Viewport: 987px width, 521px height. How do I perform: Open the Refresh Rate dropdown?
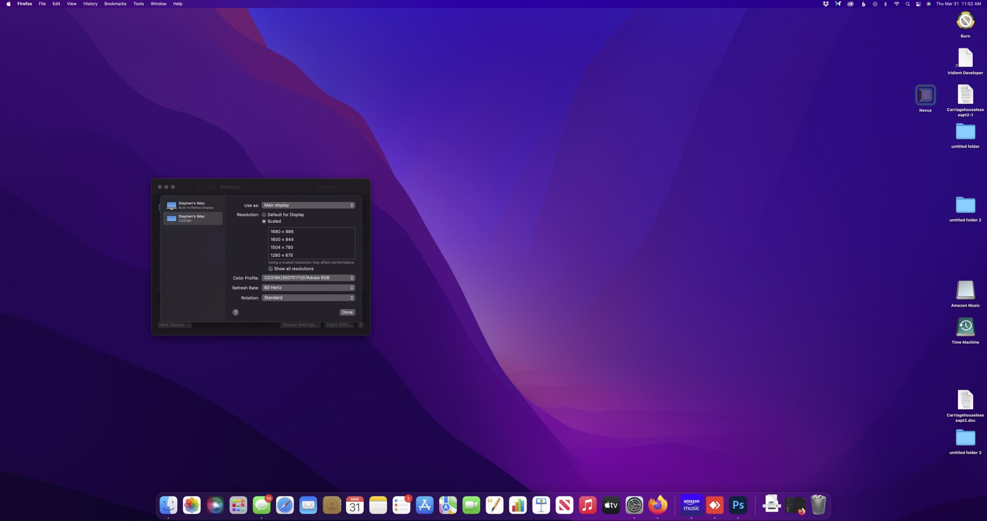coord(308,287)
